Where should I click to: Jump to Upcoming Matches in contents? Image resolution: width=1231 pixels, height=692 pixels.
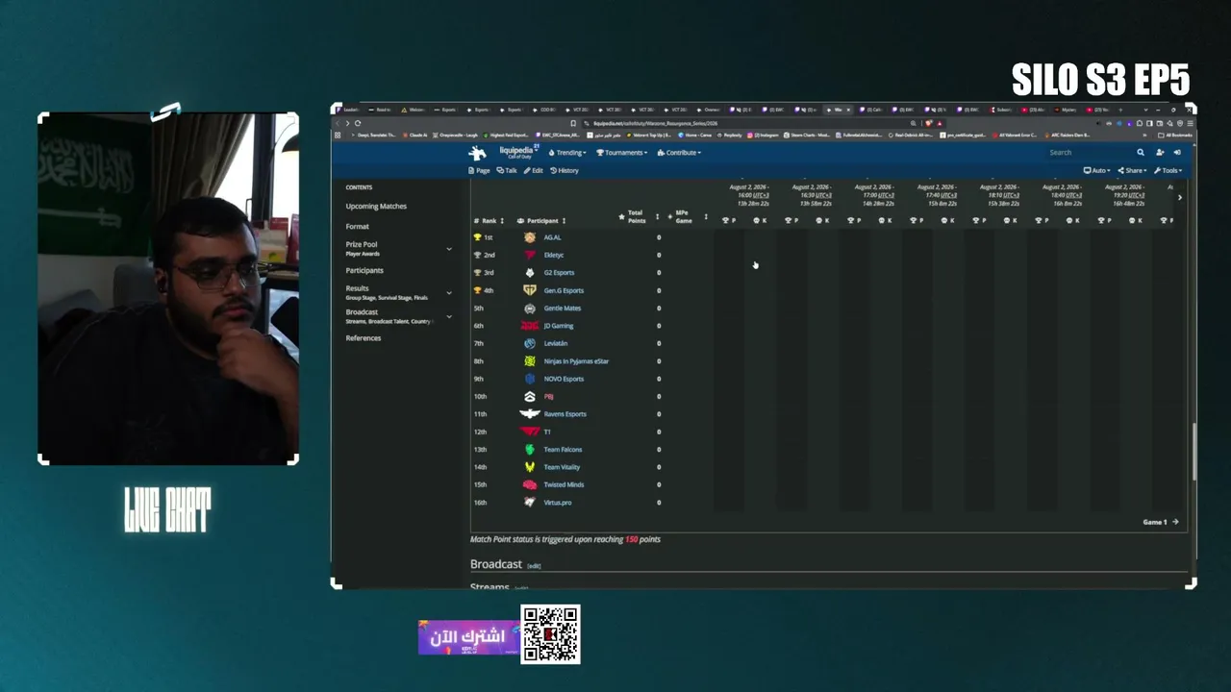coord(376,207)
